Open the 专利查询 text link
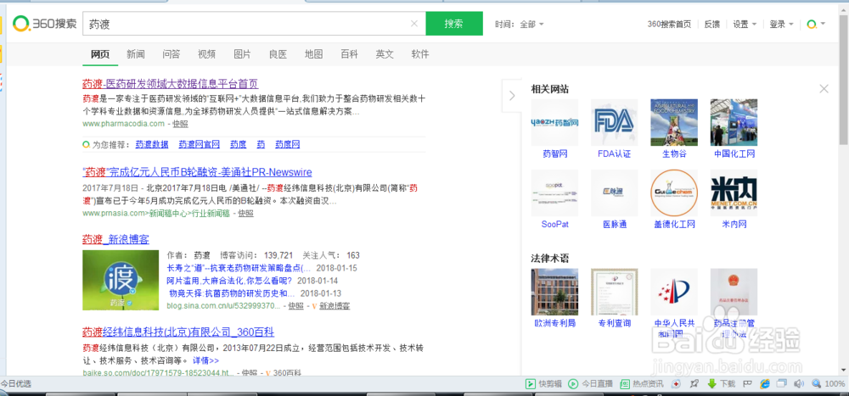849x396 pixels. click(614, 324)
